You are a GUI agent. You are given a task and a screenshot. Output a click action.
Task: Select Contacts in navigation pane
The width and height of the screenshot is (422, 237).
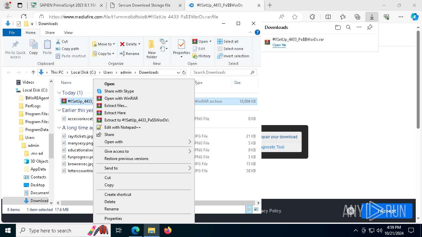tap(38, 177)
